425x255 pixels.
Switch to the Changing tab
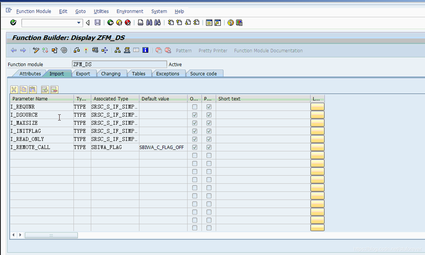click(x=111, y=74)
